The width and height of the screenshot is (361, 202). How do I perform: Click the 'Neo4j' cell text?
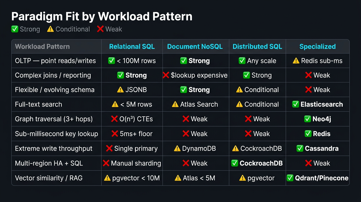point(322,119)
